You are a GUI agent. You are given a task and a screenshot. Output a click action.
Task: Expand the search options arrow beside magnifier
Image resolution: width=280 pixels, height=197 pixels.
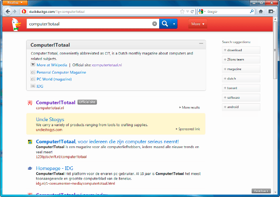tap(174, 24)
